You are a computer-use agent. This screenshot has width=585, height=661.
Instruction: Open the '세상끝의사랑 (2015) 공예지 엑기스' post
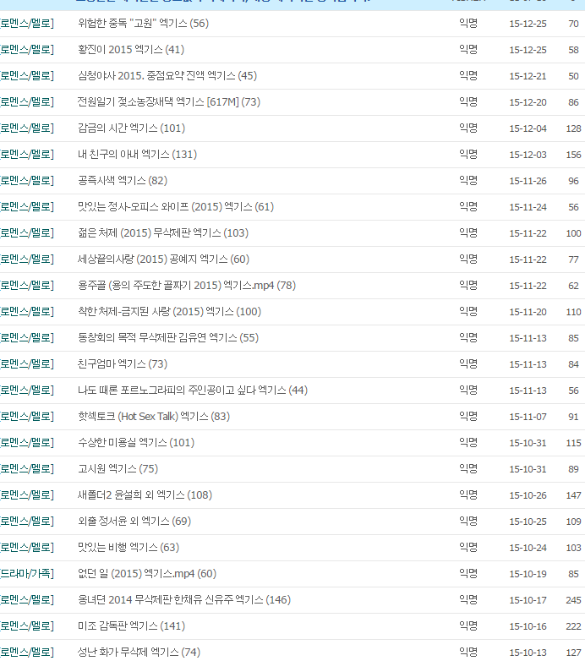[x=154, y=259]
